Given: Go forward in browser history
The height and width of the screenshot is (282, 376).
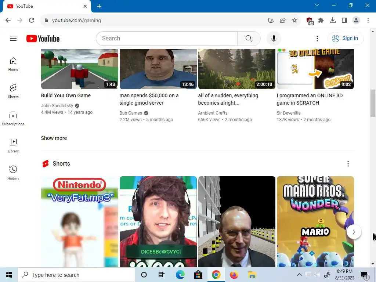Looking at the screenshot, I should coord(20,21).
